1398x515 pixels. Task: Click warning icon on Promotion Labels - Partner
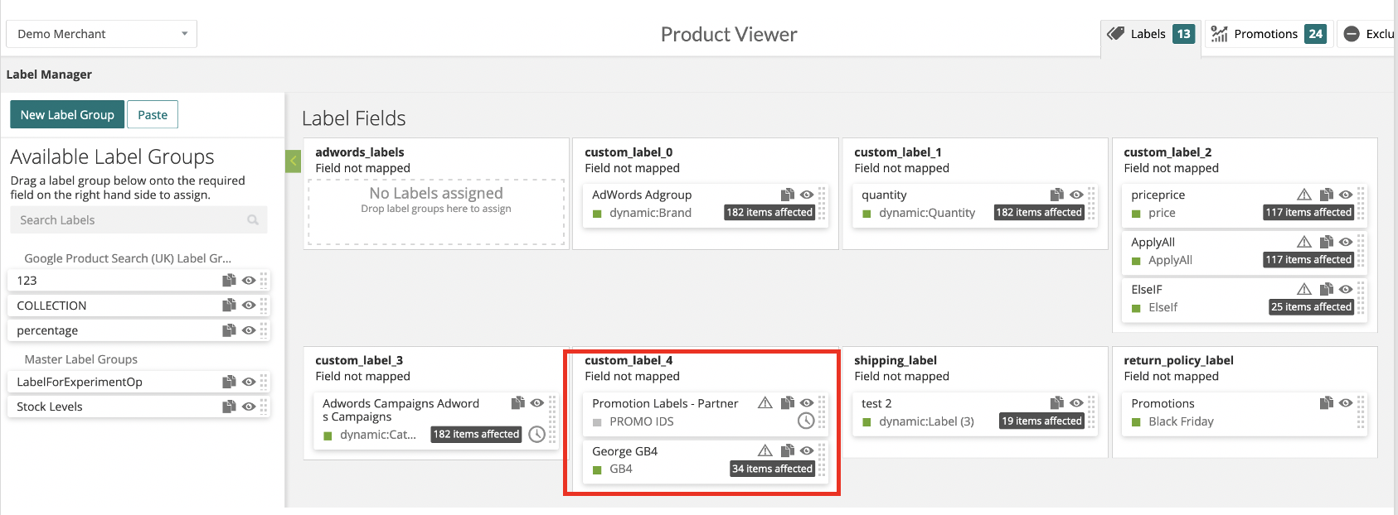[x=765, y=403]
